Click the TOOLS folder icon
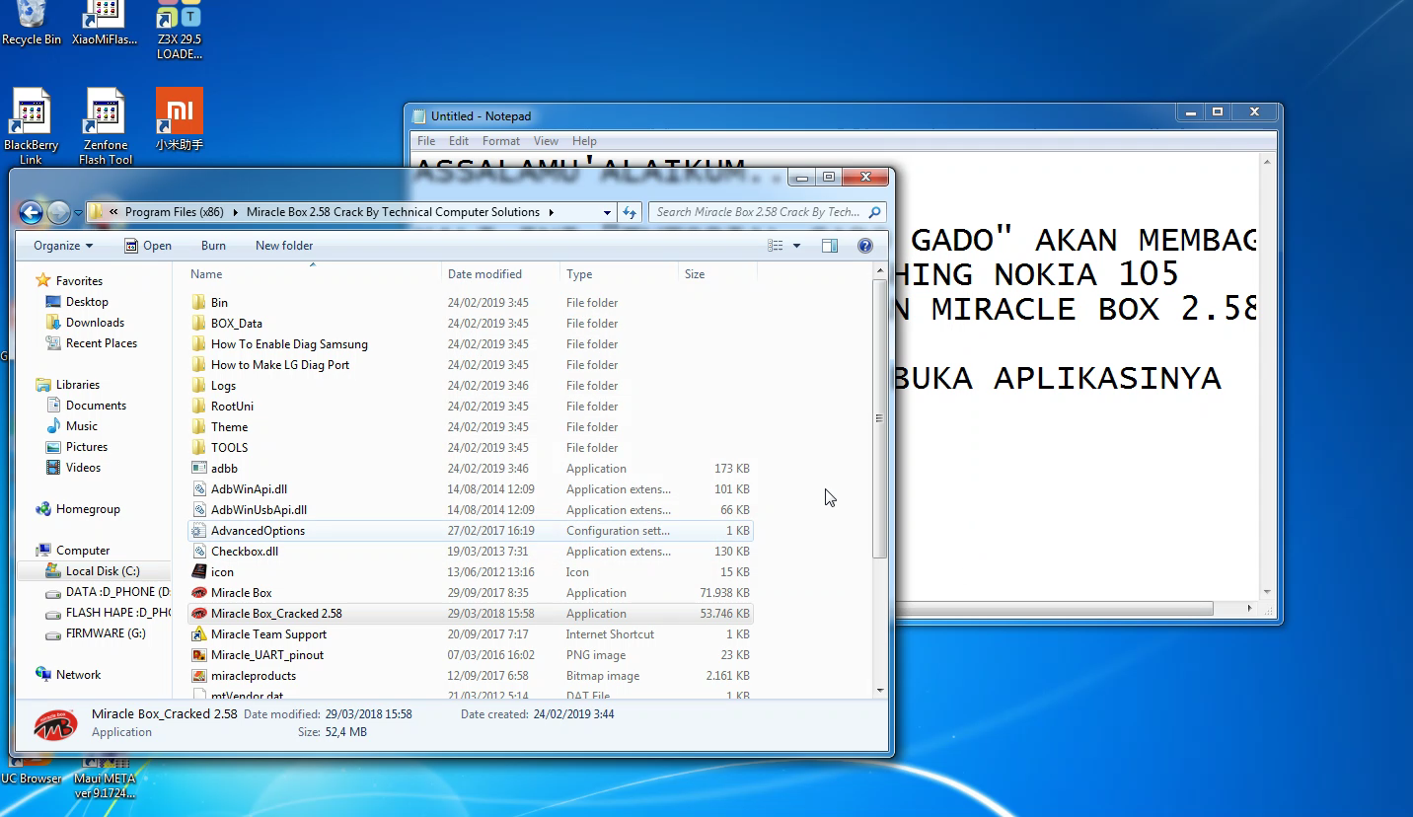This screenshot has height=817, width=1413. click(x=199, y=448)
